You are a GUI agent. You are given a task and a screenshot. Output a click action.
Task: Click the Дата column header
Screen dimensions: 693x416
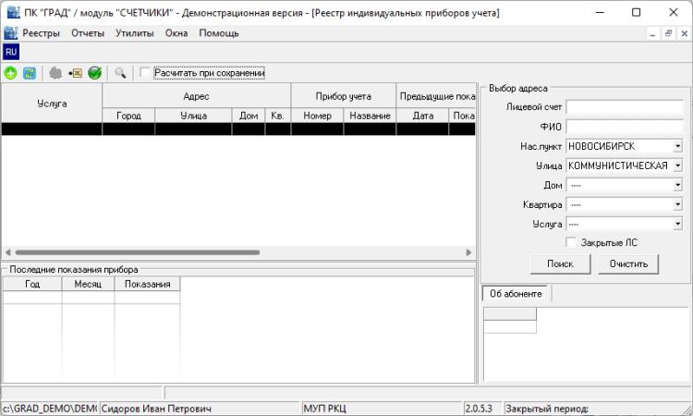[423, 116]
